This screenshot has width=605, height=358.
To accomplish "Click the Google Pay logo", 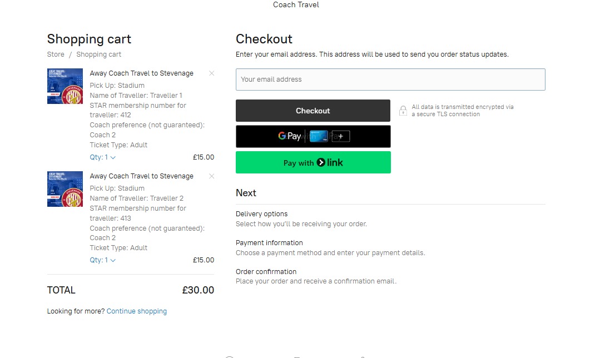I will click(290, 136).
